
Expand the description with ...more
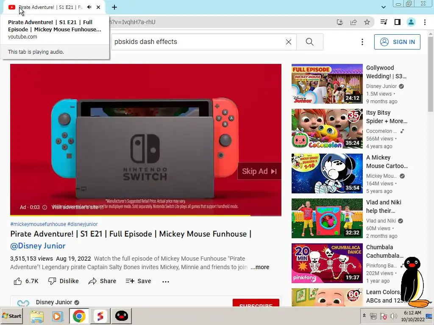coord(260,267)
